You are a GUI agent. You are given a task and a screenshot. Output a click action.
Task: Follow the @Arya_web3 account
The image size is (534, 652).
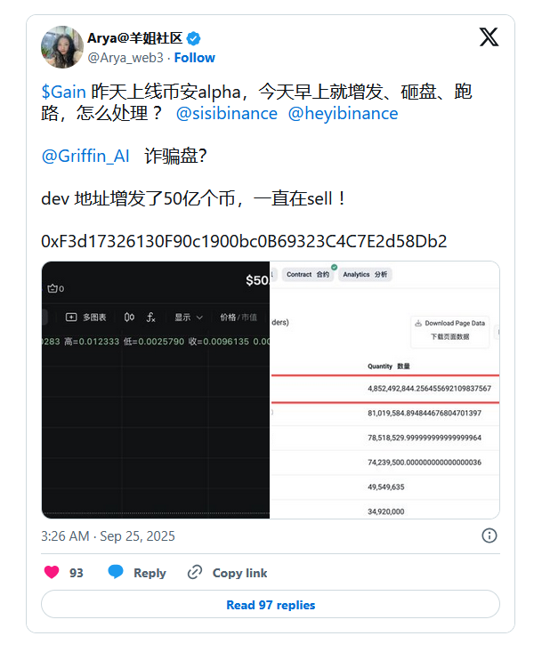194,58
